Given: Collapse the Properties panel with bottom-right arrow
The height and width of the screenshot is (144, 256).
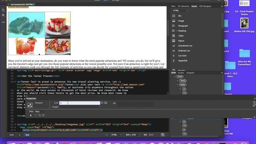Looking at the screenshot, I should (x=254, y=117).
